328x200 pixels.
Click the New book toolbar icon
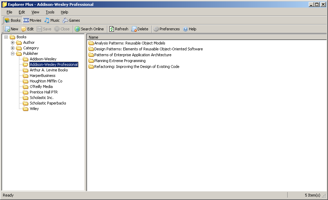7,29
